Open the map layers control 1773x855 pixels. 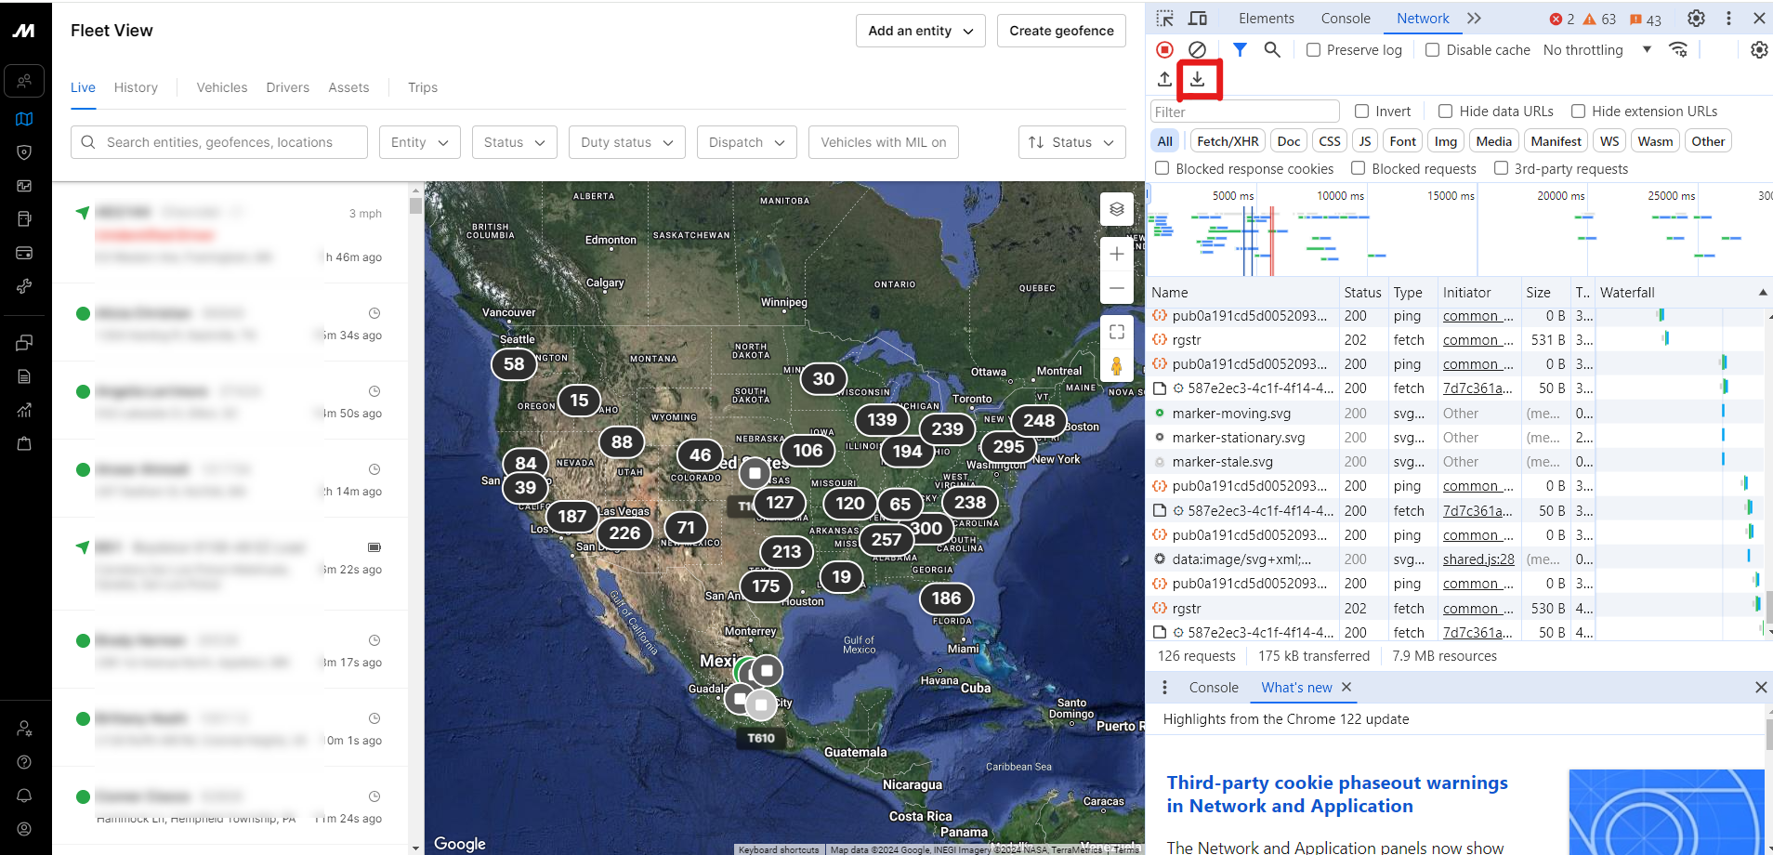pyautogui.click(x=1117, y=210)
